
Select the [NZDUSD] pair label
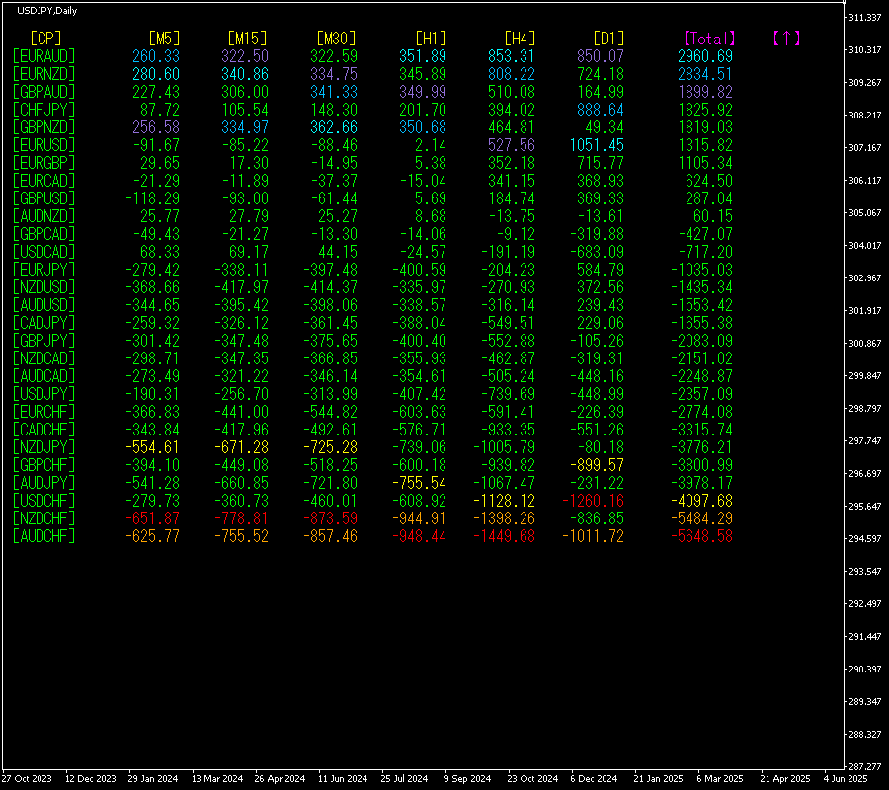pyautogui.click(x=44, y=287)
